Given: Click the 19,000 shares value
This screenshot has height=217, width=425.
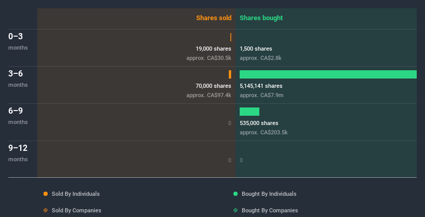Looking at the screenshot, I should tap(213, 49).
